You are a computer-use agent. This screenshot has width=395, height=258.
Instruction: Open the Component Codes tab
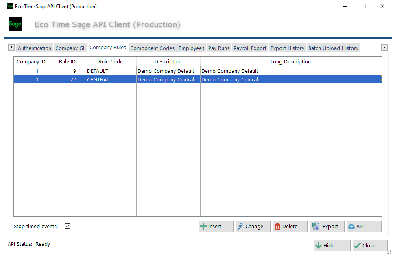(152, 48)
